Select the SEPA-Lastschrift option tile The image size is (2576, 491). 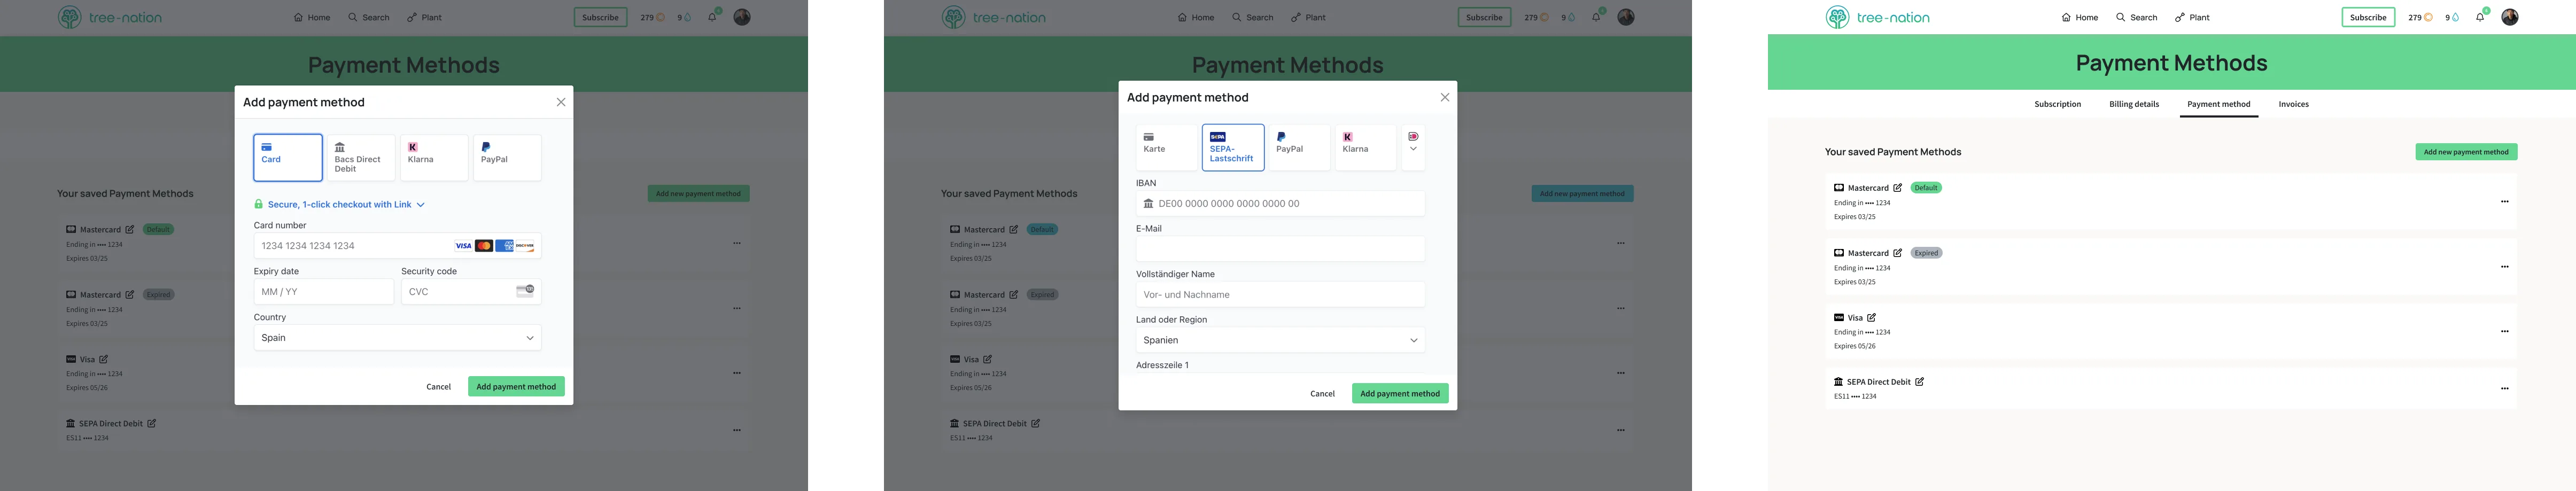1233,148
